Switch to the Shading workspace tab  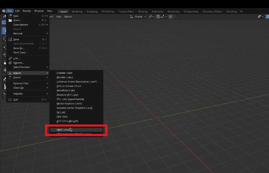click(143, 11)
